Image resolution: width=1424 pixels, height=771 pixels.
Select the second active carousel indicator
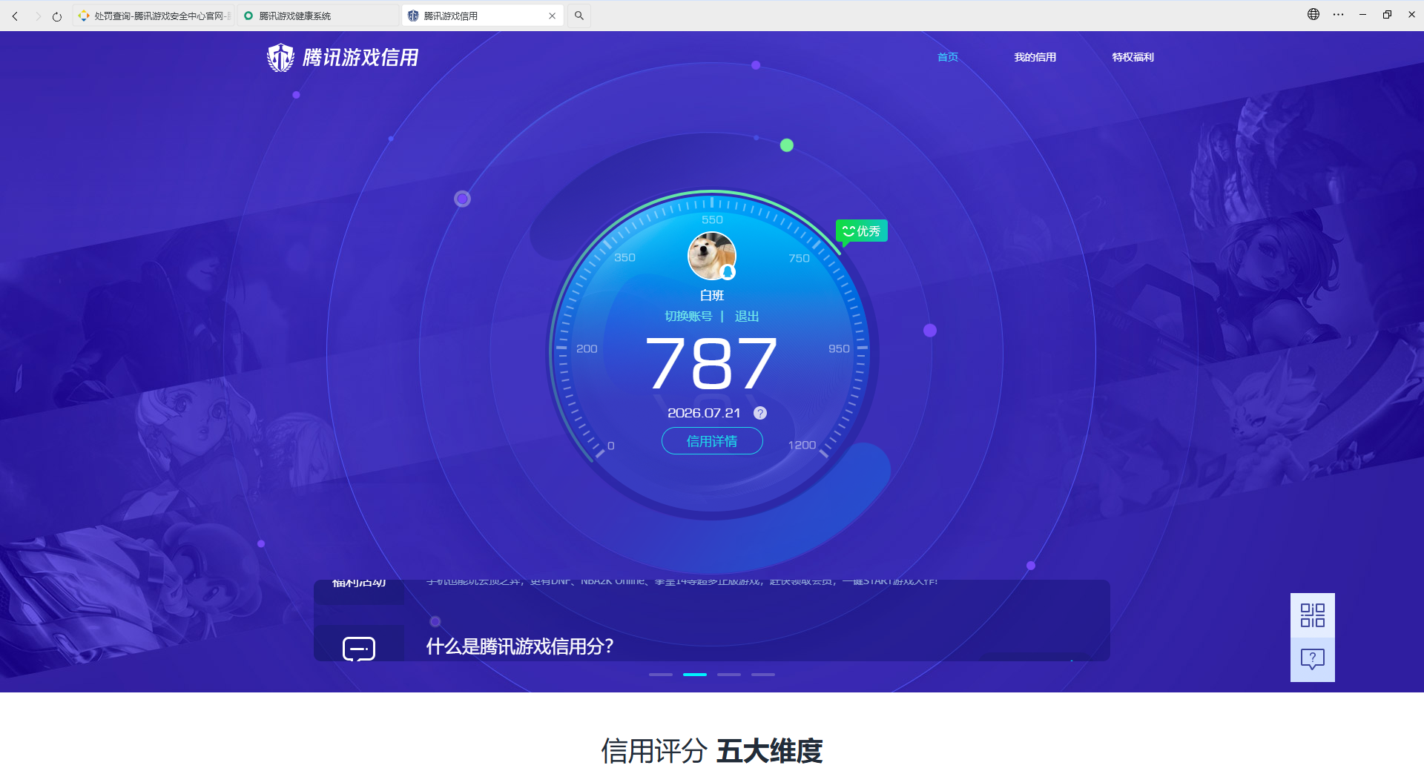click(x=695, y=675)
